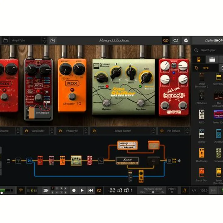223x223 pixels.
Task: Click the input level slider handle
Action: click(x=2, y=193)
